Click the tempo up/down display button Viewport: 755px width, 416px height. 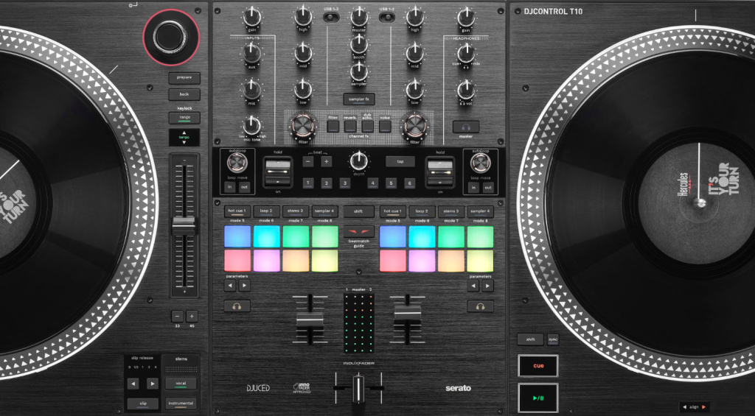(184, 138)
